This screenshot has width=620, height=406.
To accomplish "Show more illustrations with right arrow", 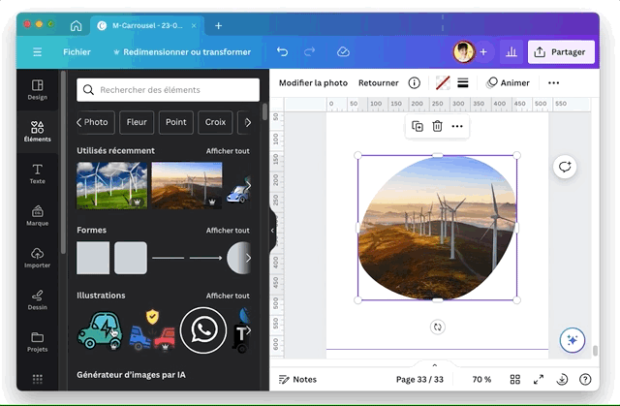I will [248, 330].
